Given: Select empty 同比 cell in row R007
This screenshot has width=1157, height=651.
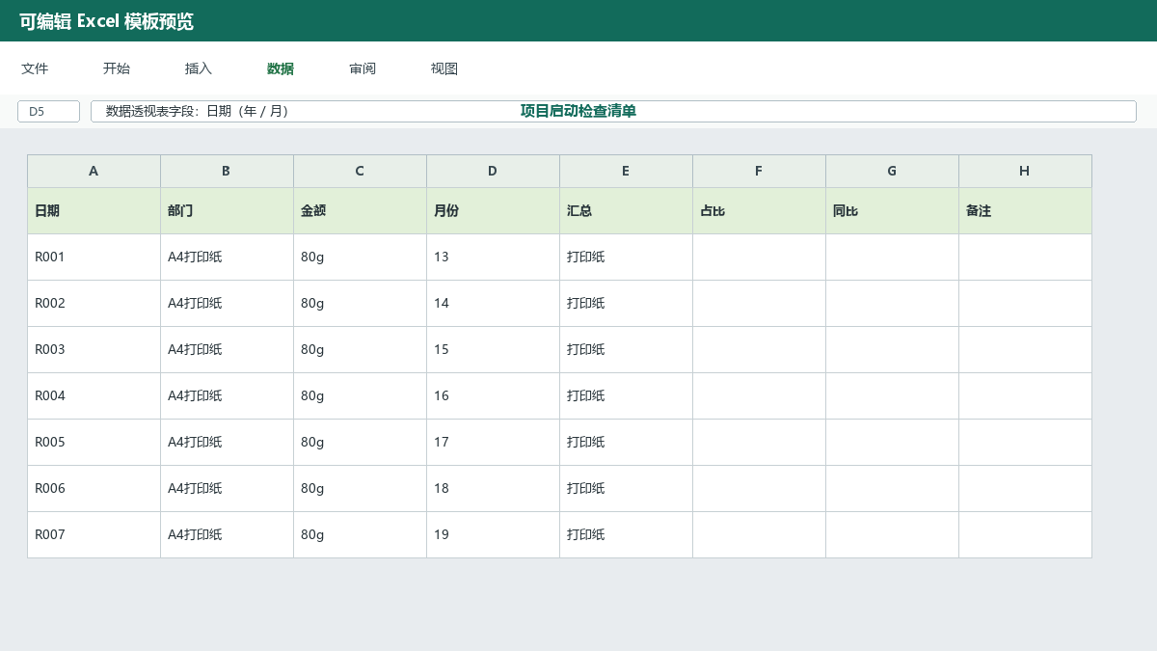Looking at the screenshot, I should [892, 534].
